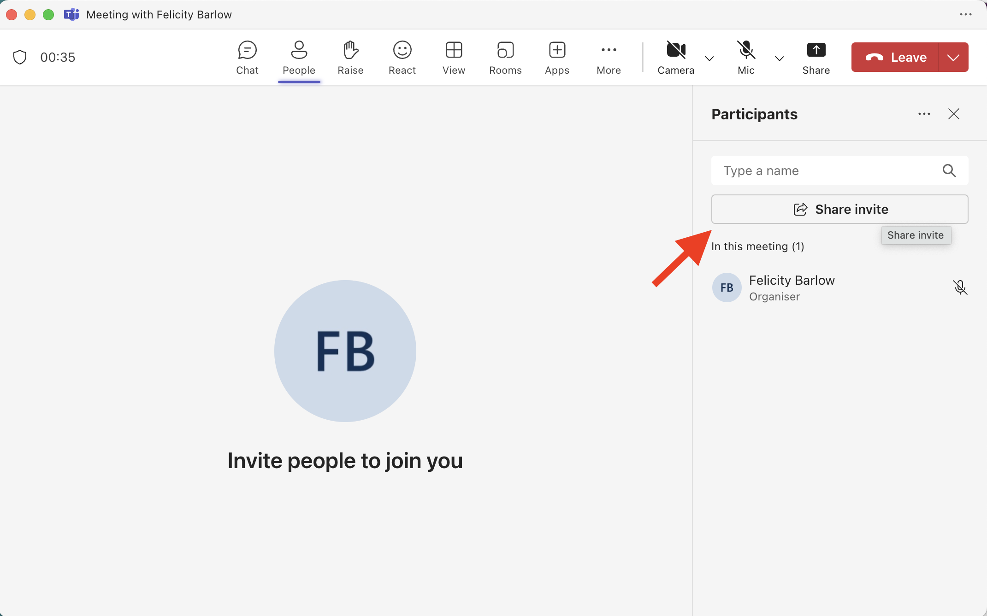Open the Leave options dropdown arrow
The height and width of the screenshot is (616, 987).
point(953,57)
